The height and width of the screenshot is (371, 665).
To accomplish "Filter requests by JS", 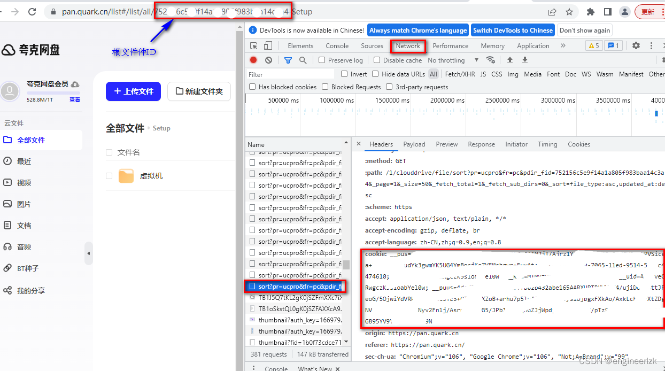I will pos(483,74).
